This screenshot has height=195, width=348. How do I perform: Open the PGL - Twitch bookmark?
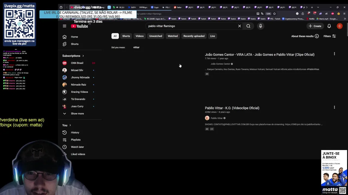point(274,19)
